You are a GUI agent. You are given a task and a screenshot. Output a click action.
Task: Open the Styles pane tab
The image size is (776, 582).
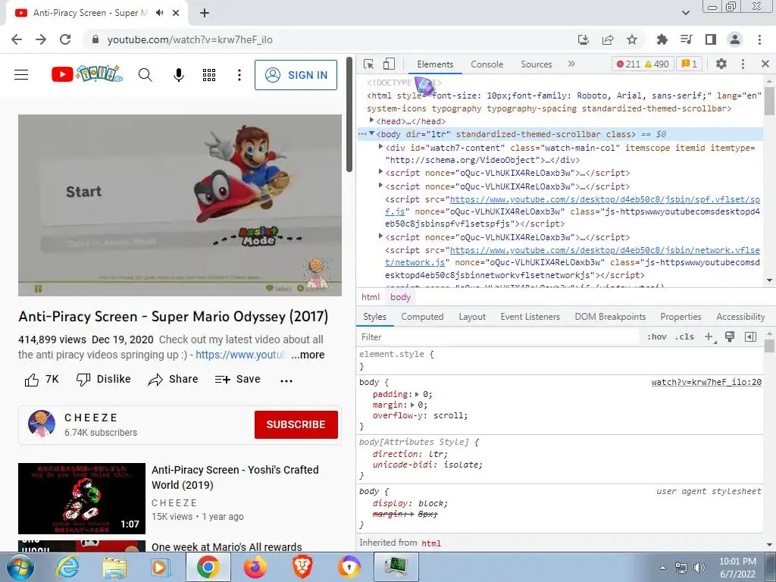coord(374,317)
